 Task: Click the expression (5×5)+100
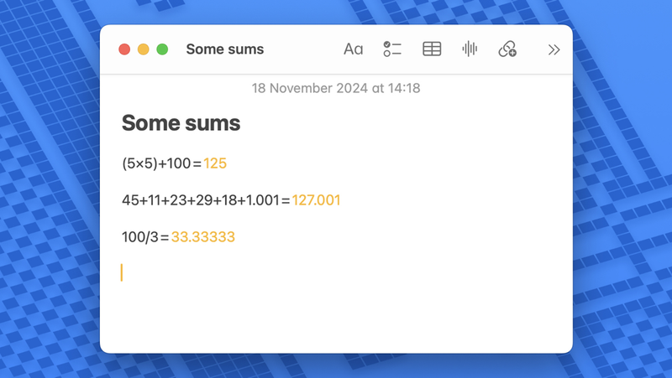tap(156, 163)
